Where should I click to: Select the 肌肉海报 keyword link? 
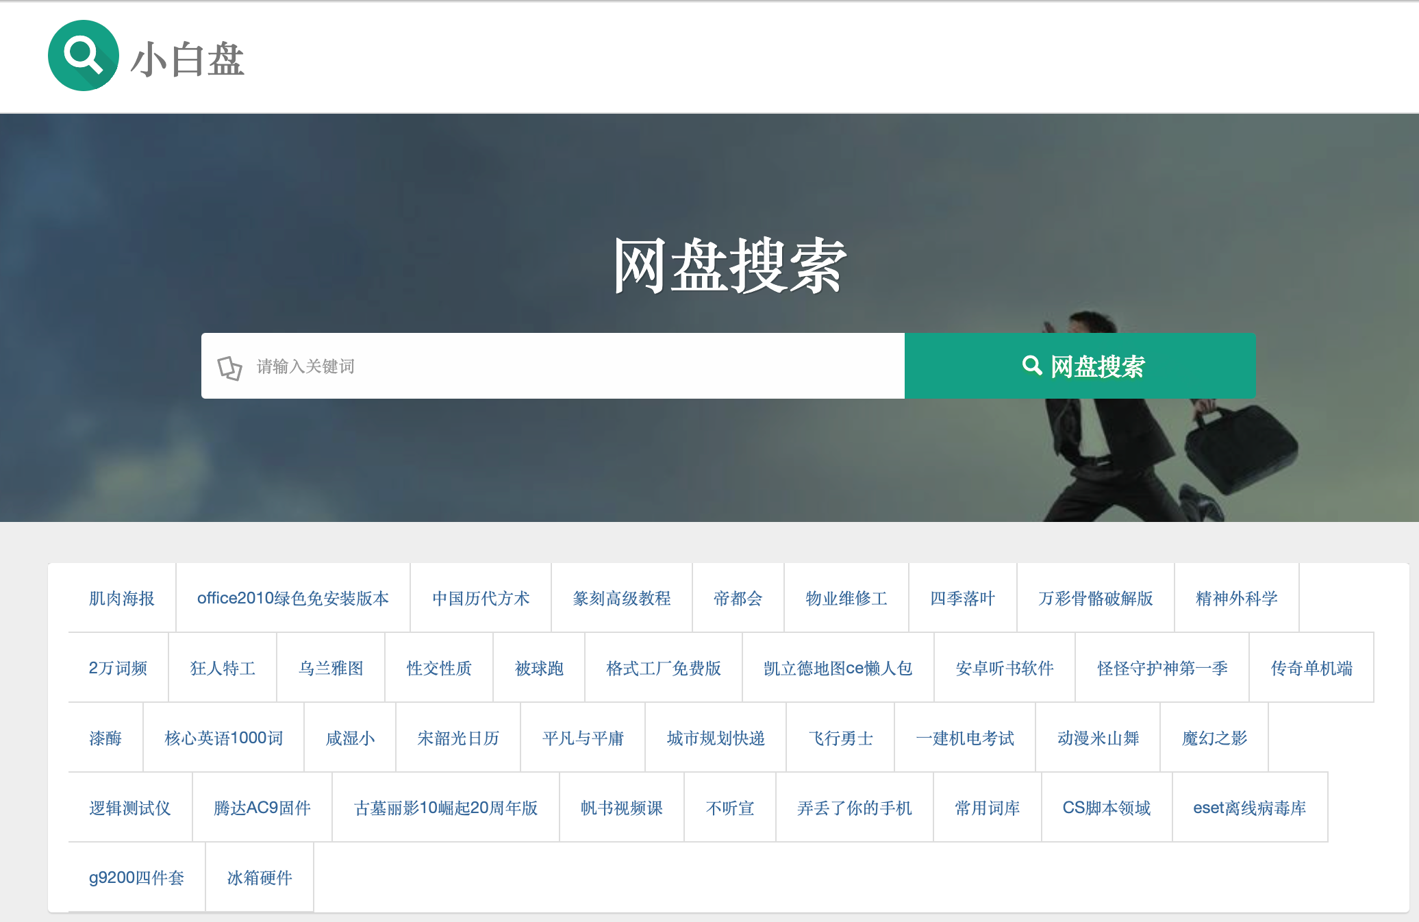point(122,598)
